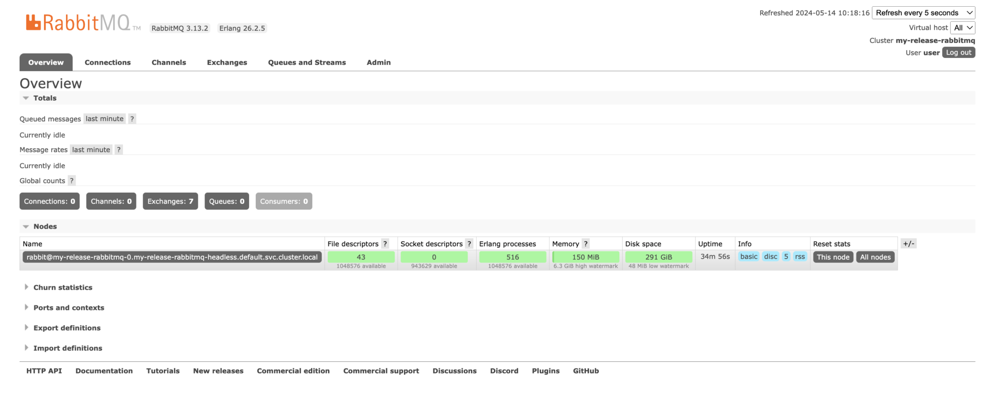Open the GitHub footer link
The image size is (981, 404).
click(586, 371)
